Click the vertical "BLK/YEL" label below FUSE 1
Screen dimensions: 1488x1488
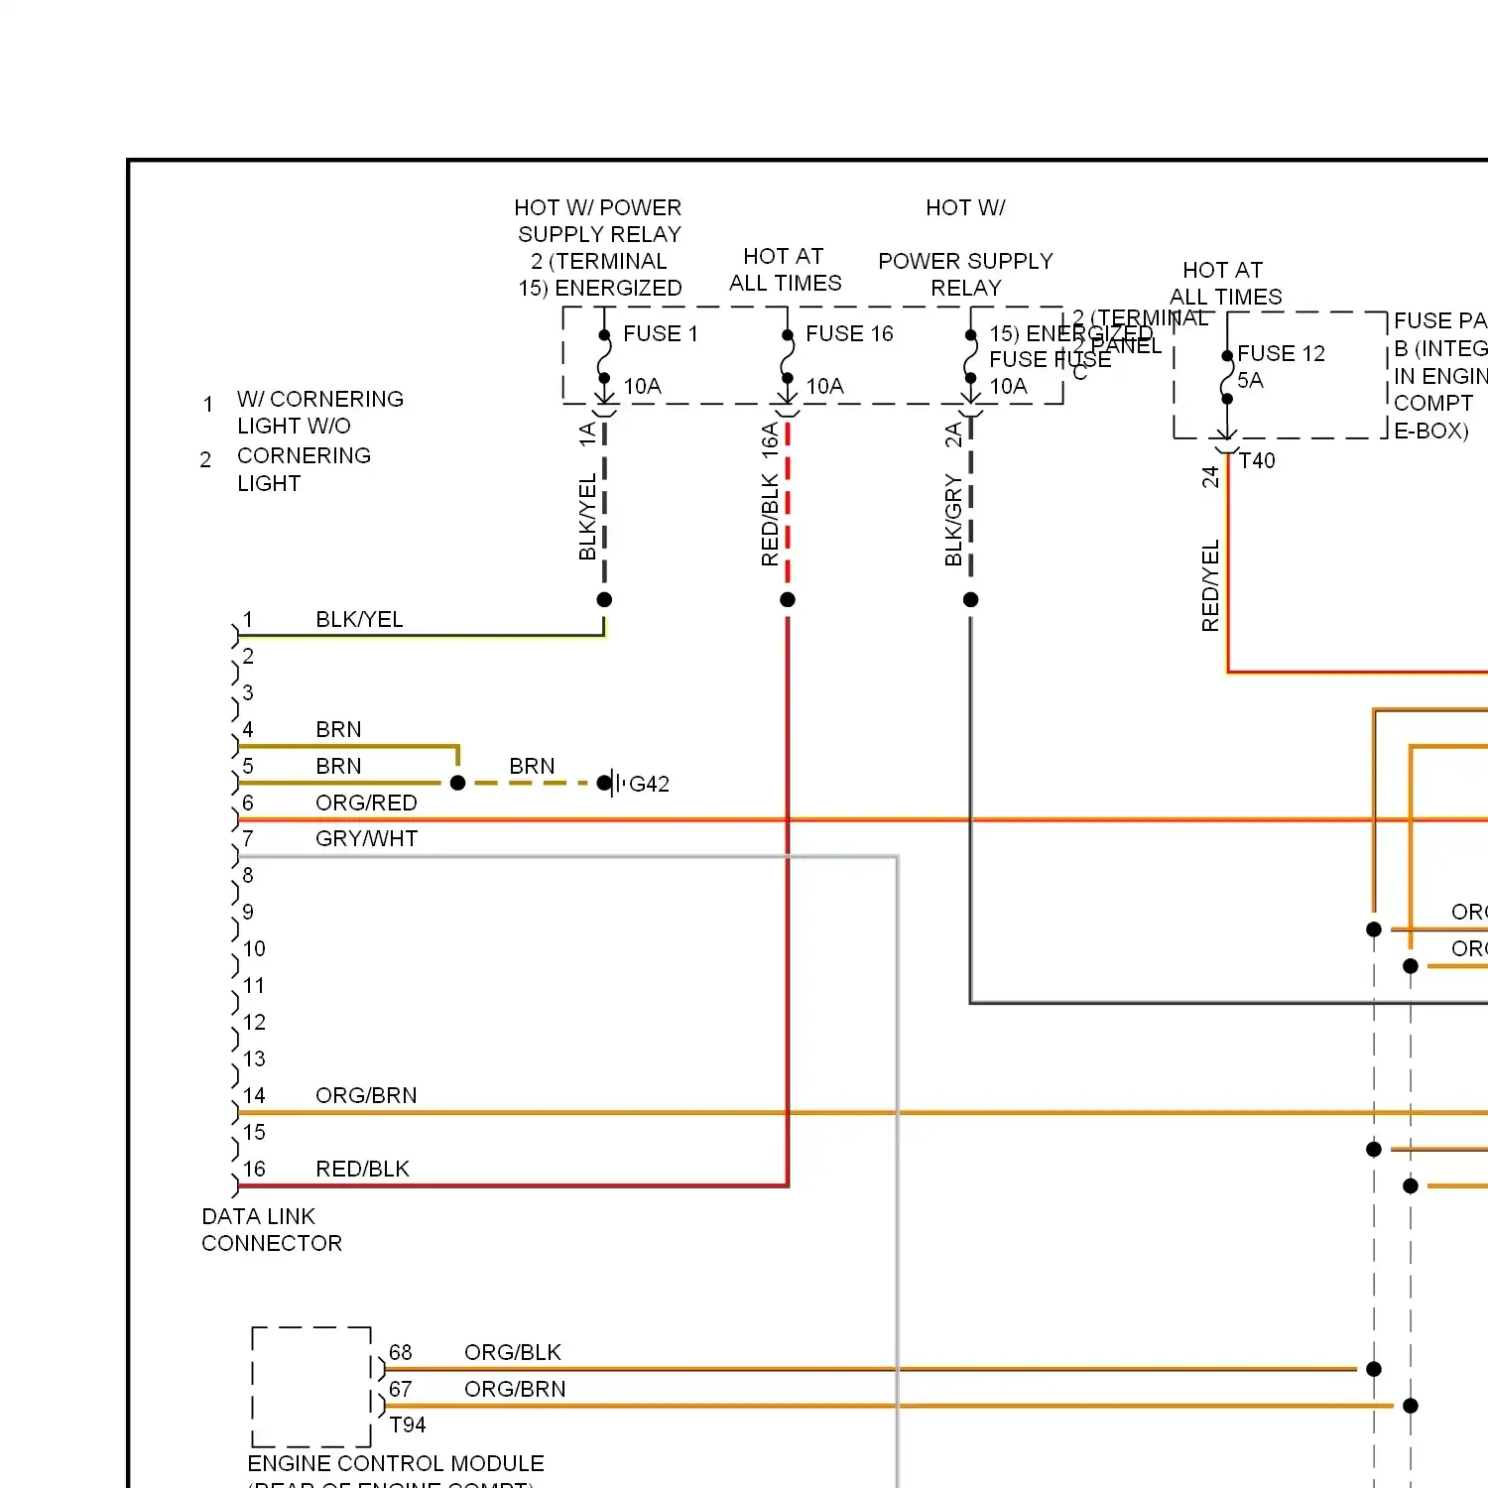click(x=588, y=517)
